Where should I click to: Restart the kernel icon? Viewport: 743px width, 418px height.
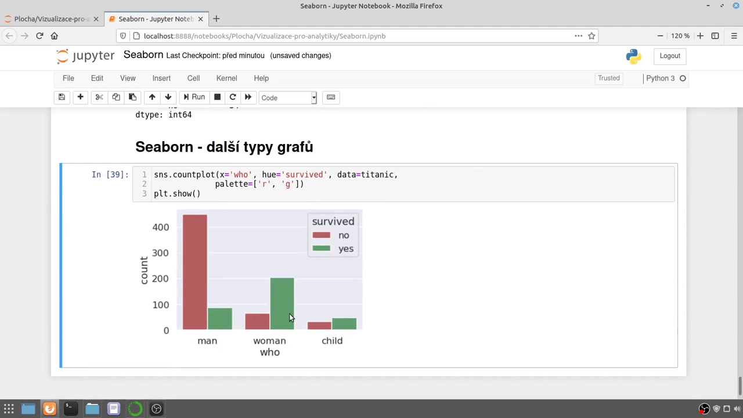coord(233,98)
